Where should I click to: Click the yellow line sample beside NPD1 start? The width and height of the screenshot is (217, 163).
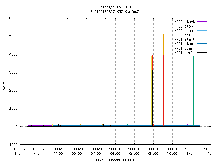pos(202,39)
